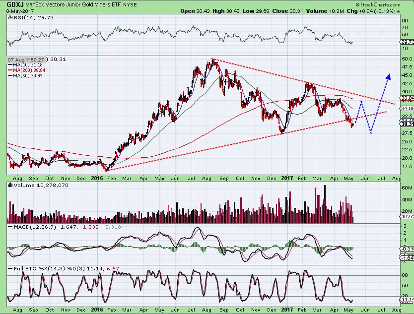
Task: Click the 38.04 price tag on right axis
Action: pyautogui.click(x=407, y=98)
